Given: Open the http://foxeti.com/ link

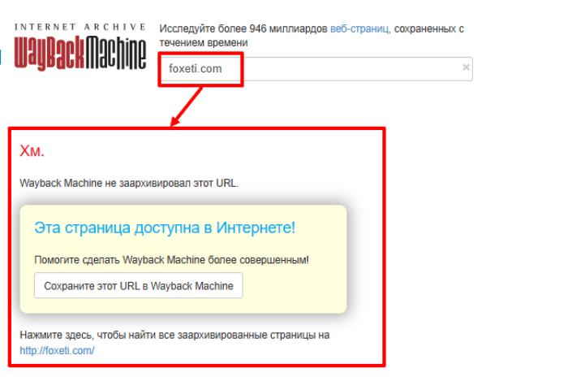Looking at the screenshot, I should 57,350.
